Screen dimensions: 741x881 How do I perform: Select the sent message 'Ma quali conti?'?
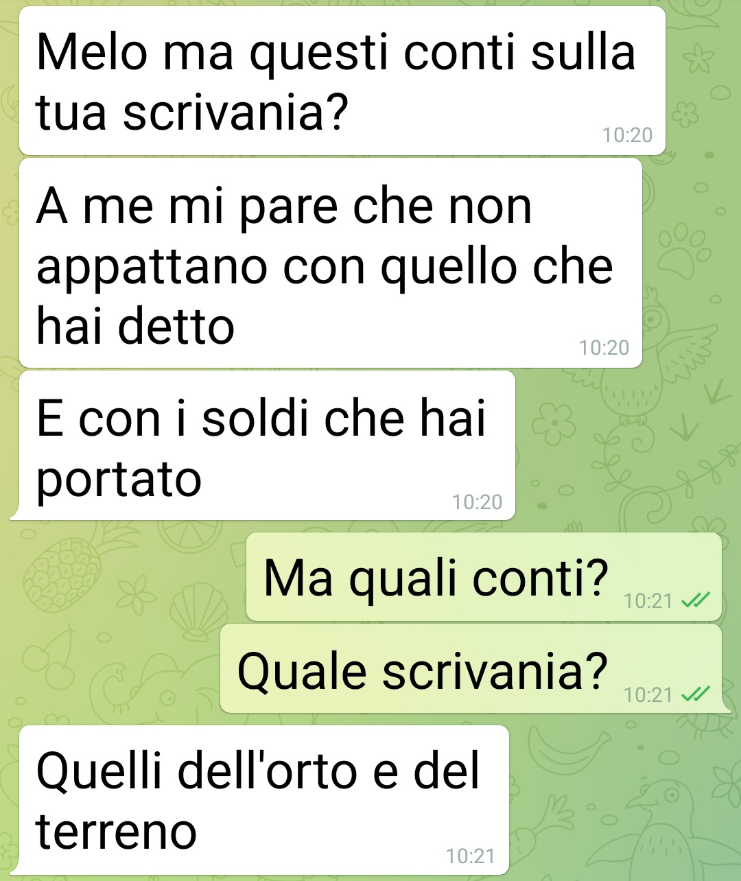(484, 577)
